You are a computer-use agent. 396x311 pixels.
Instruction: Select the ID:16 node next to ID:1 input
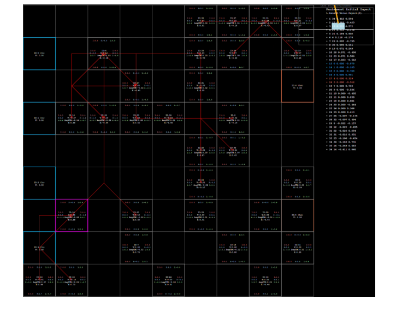72,118
